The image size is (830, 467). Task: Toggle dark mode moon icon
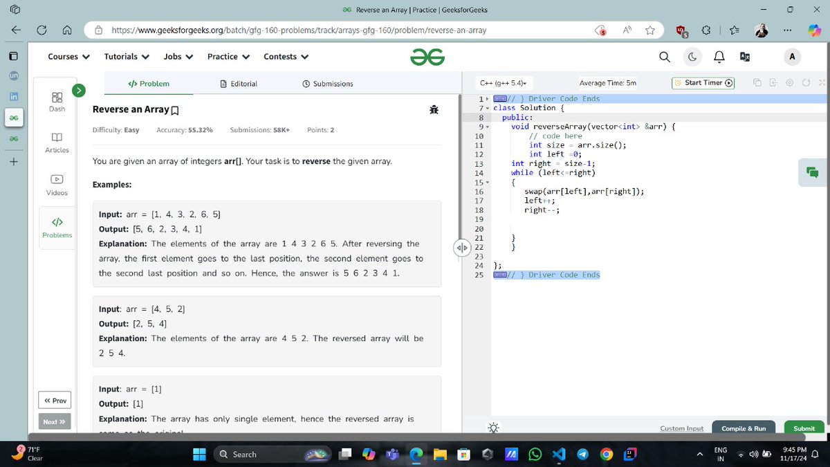pos(692,57)
